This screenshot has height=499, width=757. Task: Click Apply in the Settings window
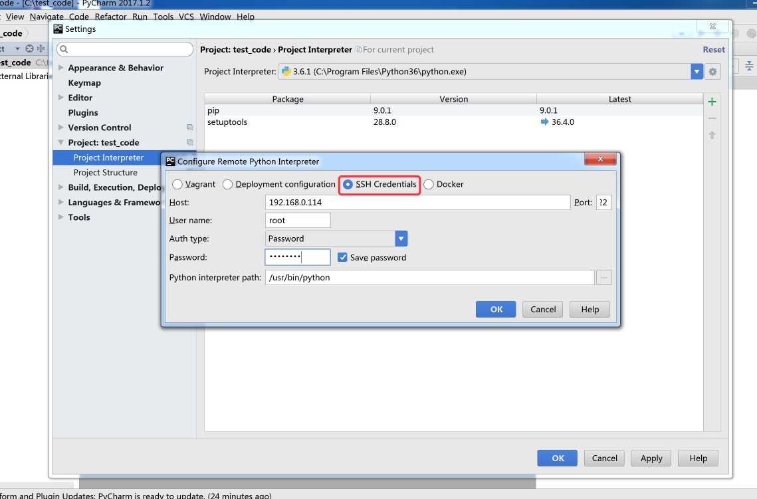click(x=651, y=458)
